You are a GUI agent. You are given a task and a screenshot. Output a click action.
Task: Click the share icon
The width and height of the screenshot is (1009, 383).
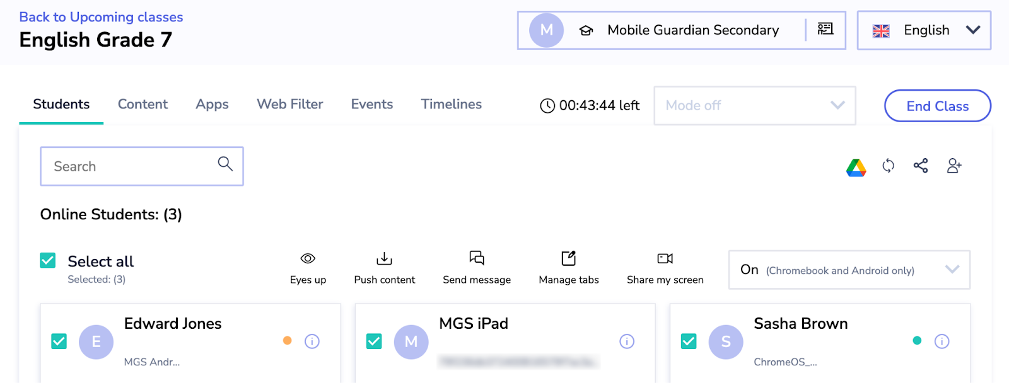[x=921, y=166]
